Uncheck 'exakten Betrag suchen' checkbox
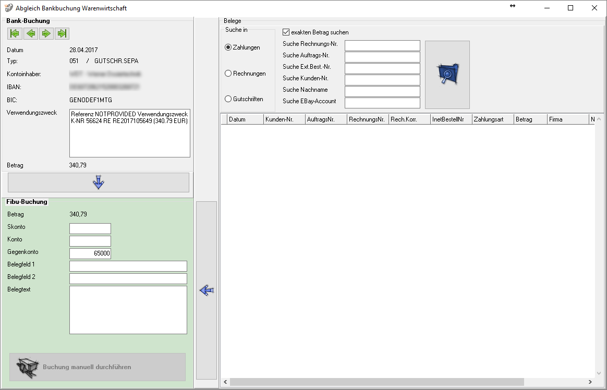Viewport: 607px width, 390px height. click(x=286, y=32)
